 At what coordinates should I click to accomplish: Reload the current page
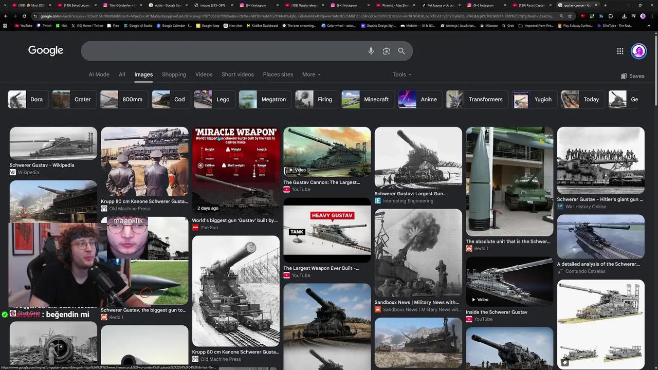tap(24, 16)
